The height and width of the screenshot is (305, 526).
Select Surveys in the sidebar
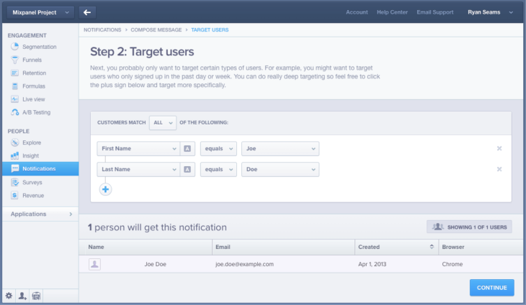click(32, 183)
